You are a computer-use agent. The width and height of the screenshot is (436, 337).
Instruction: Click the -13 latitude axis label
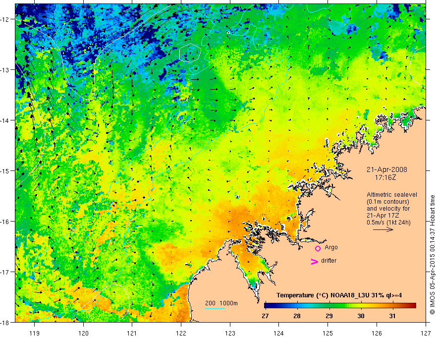(x=6, y=70)
